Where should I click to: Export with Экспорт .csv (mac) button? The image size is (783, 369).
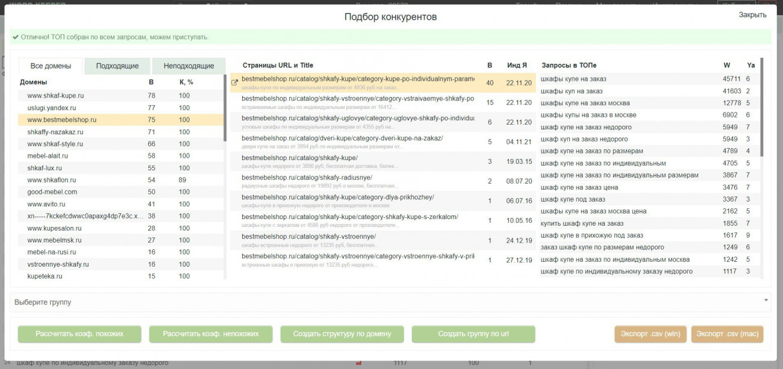click(x=728, y=334)
